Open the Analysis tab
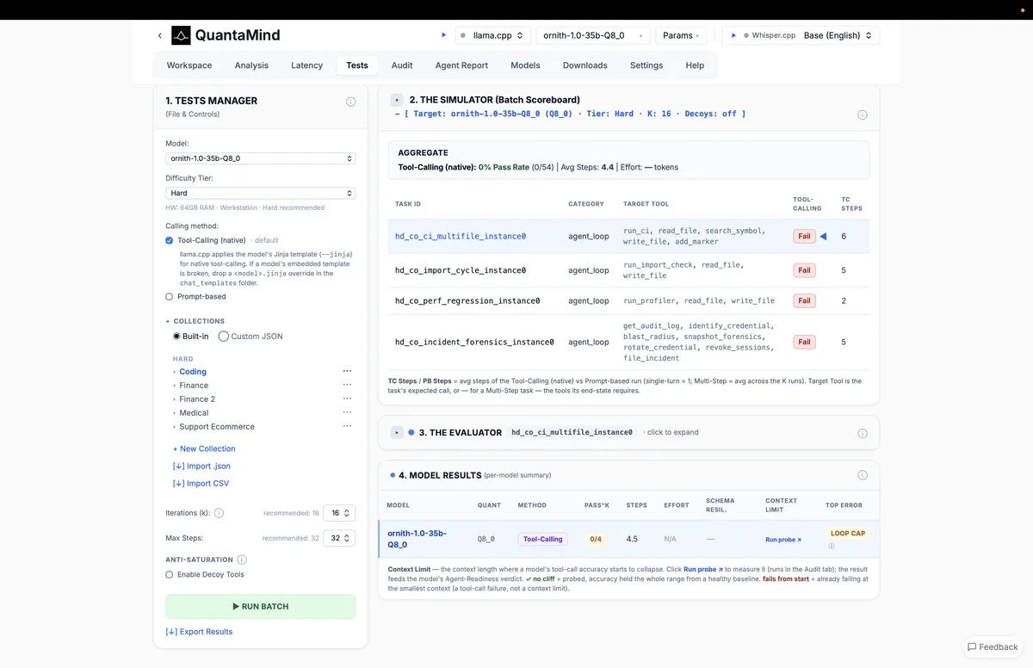 click(x=251, y=65)
